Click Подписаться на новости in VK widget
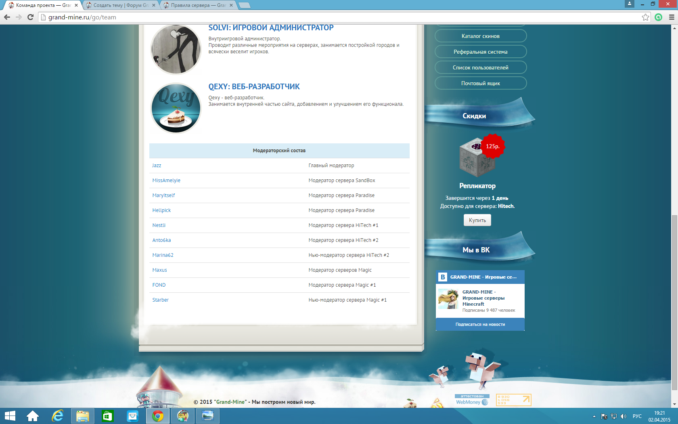The height and width of the screenshot is (424, 678). pos(480,324)
